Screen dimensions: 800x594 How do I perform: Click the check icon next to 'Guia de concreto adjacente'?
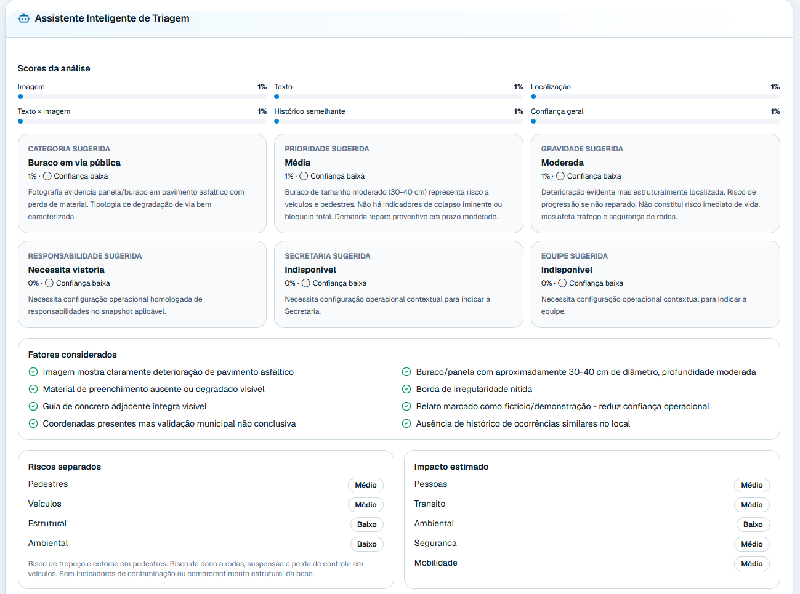33,406
